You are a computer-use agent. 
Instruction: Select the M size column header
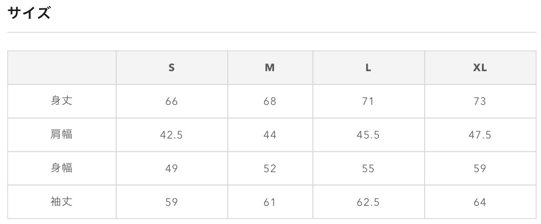270,68
